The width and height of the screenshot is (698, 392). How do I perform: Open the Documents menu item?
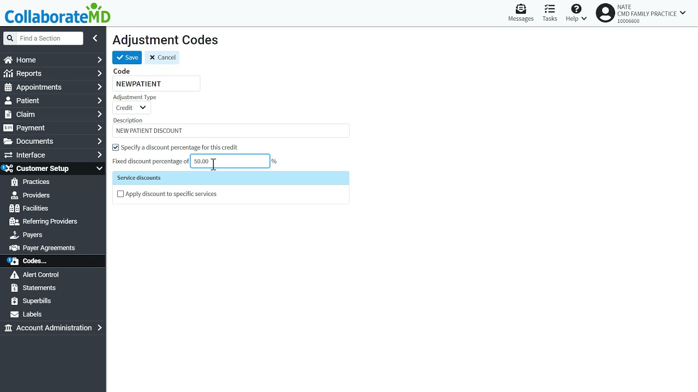[x=53, y=142]
